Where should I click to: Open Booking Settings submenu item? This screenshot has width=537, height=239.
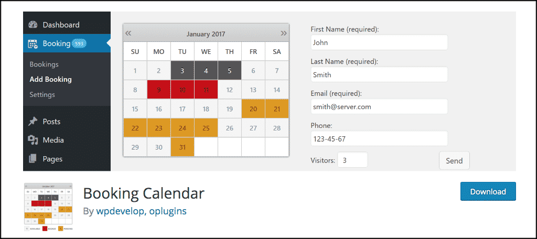pyautogui.click(x=42, y=95)
